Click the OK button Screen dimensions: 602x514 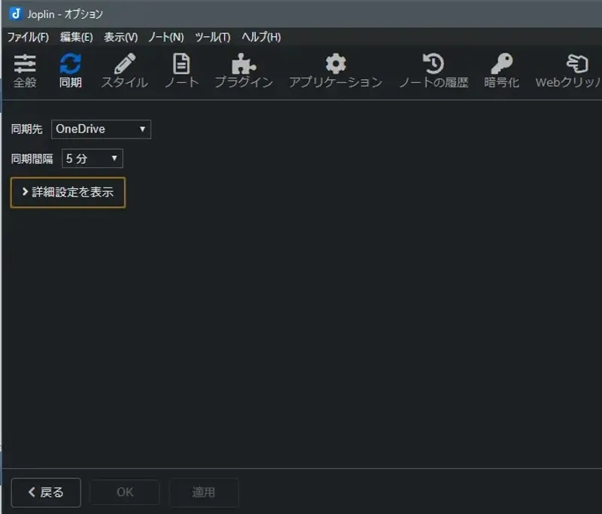(124, 492)
